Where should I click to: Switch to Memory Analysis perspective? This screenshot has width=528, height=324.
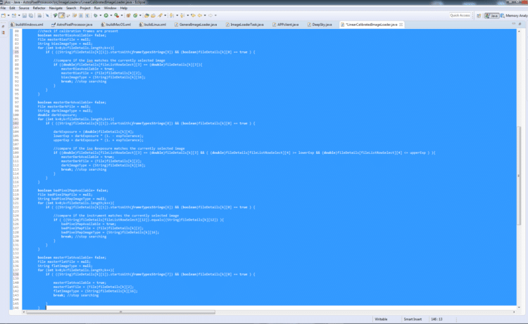(514, 15)
